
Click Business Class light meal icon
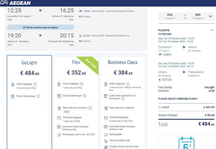pos(106,96)
